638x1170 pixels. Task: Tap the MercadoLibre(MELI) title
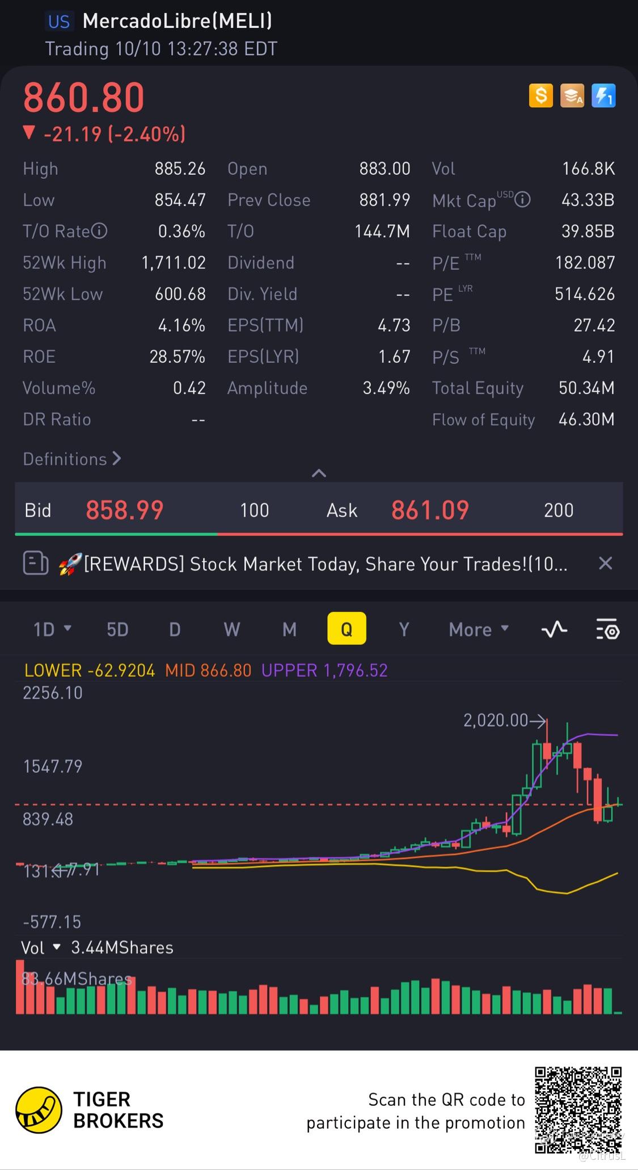pyautogui.click(x=178, y=21)
